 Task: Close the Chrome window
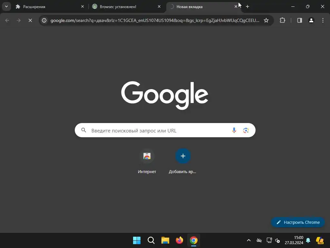point(322,6)
